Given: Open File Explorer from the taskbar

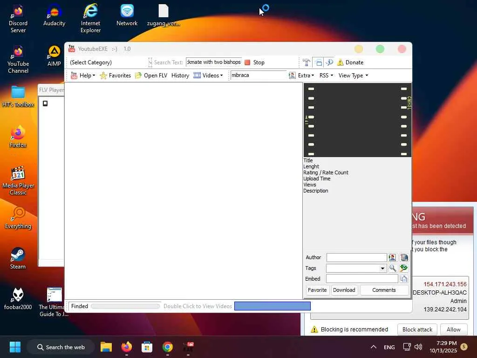Looking at the screenshot, I should tap(106, 347).
